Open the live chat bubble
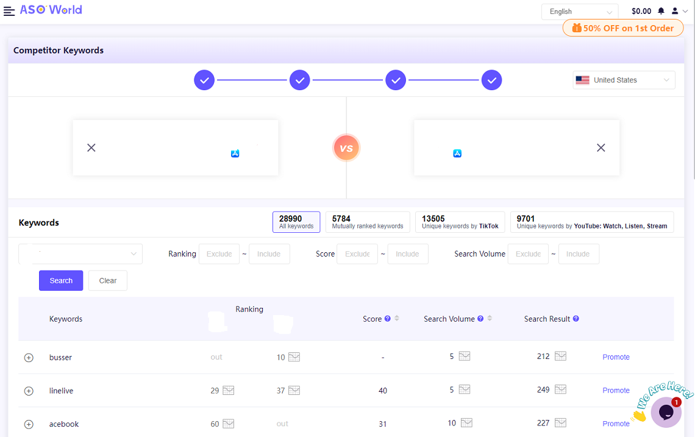Image resolution: width=695 pixels, height=437 pixels. (666, 412)
